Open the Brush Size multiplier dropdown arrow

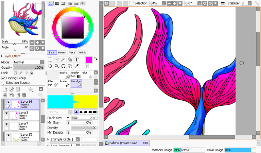(68, 118)
